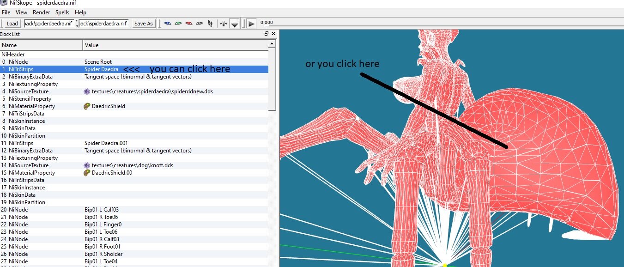Select block 8 NiSkinInstance

[x=134, y=121]
